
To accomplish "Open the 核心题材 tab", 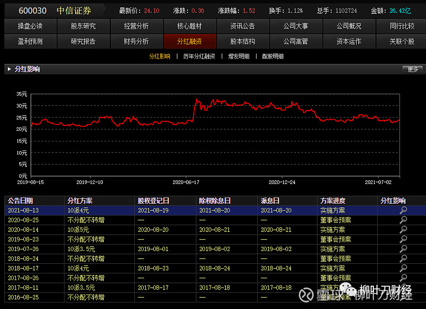I will (x=190, y=26).
